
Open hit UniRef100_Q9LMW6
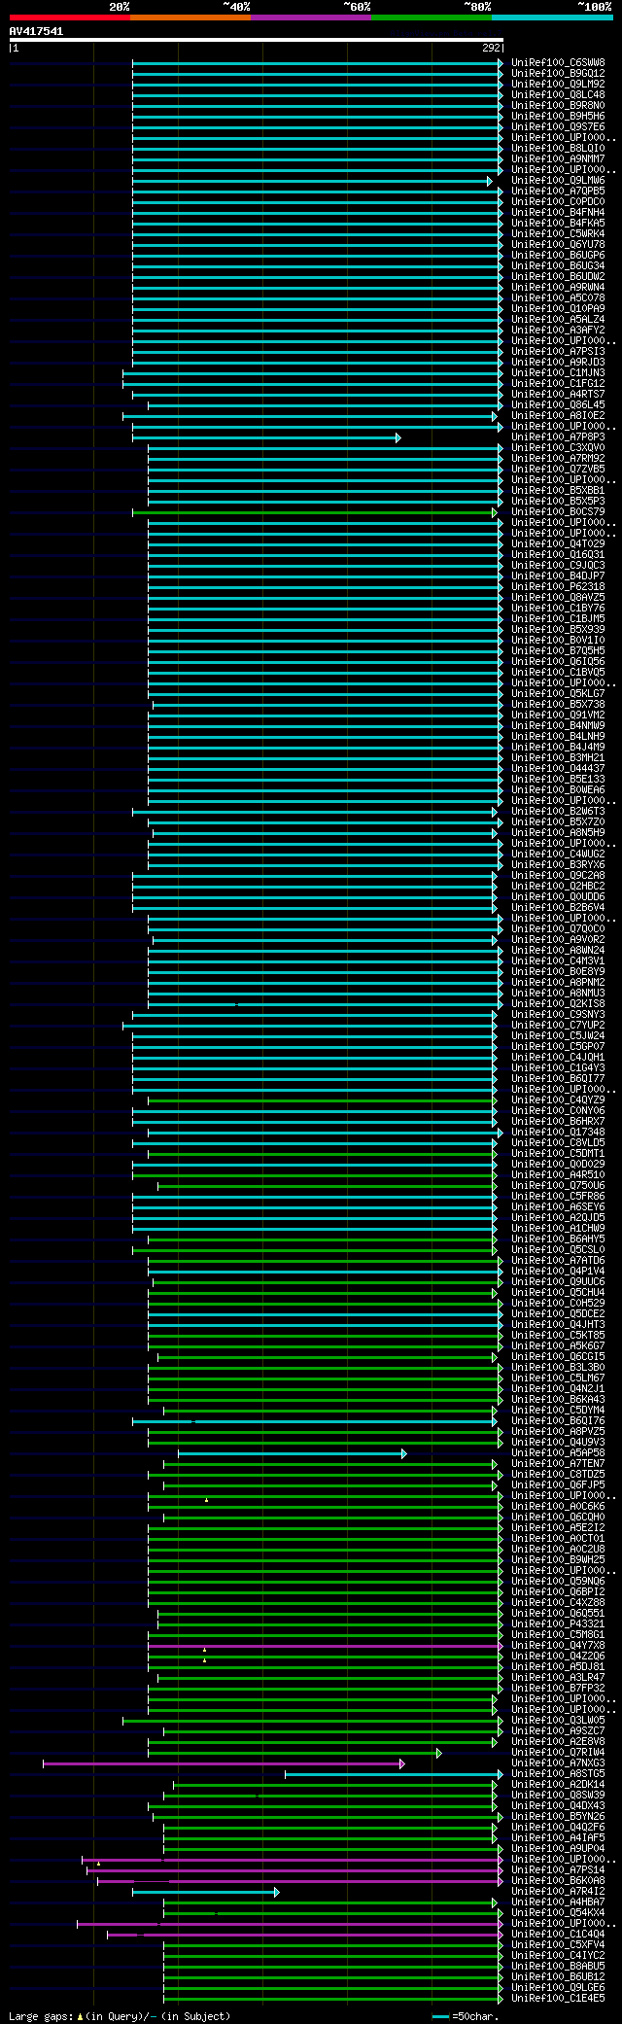558,181
